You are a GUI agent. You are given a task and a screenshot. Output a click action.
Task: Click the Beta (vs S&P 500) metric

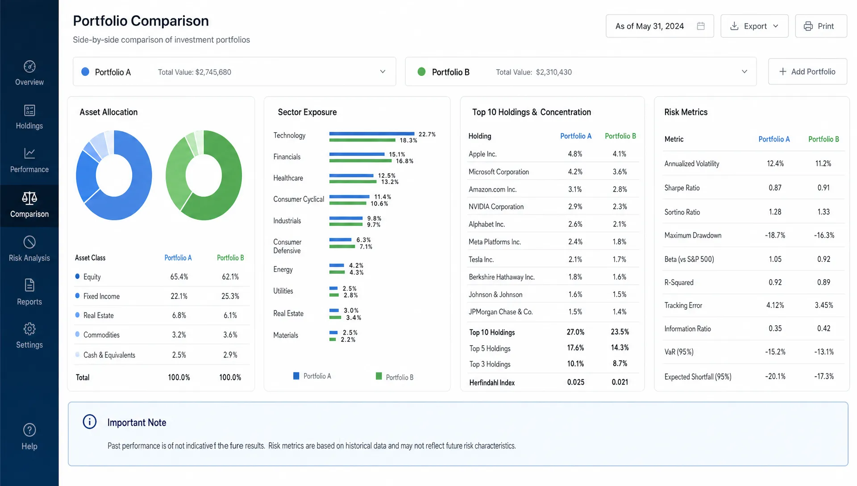point(689,259)
